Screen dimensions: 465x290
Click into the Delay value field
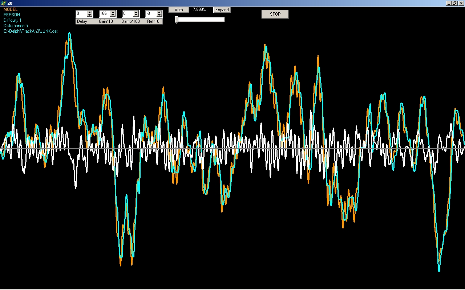(81, 14)
